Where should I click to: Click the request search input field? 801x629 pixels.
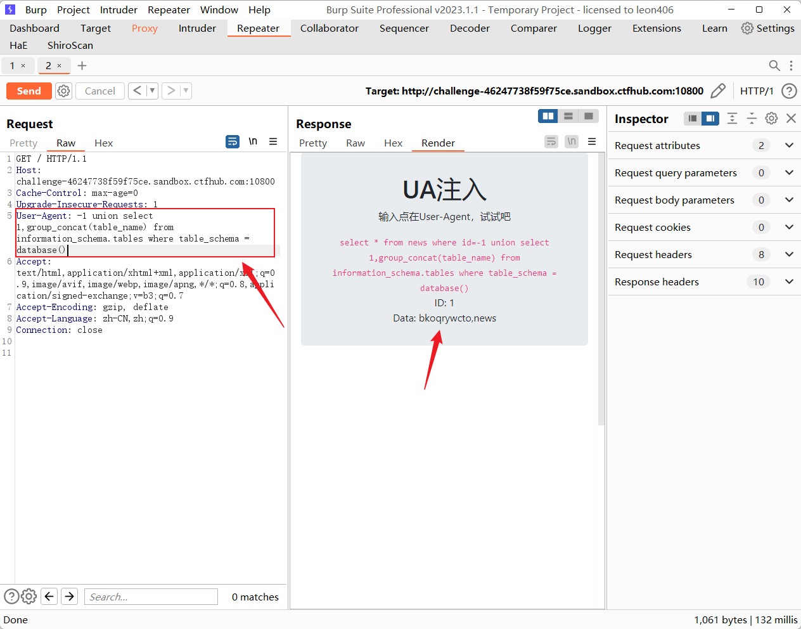[151, 597]
